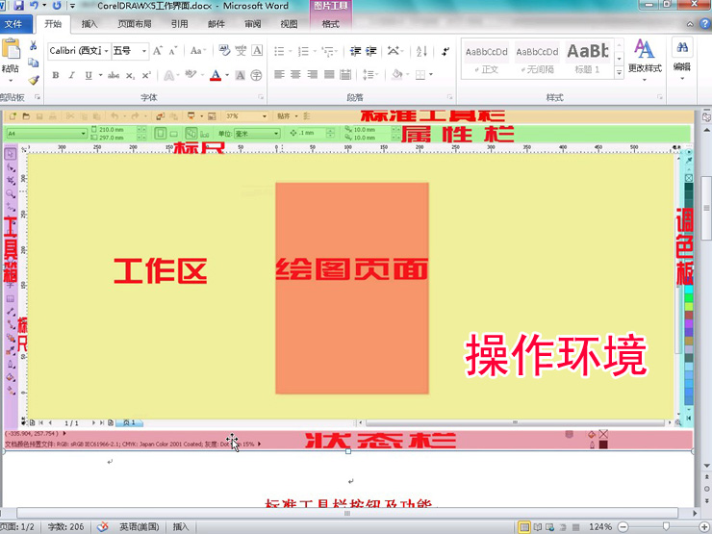This screenshot has width=712, height=534.
Task: Click the 更改样式 button
Action: [x=644, y=56]
